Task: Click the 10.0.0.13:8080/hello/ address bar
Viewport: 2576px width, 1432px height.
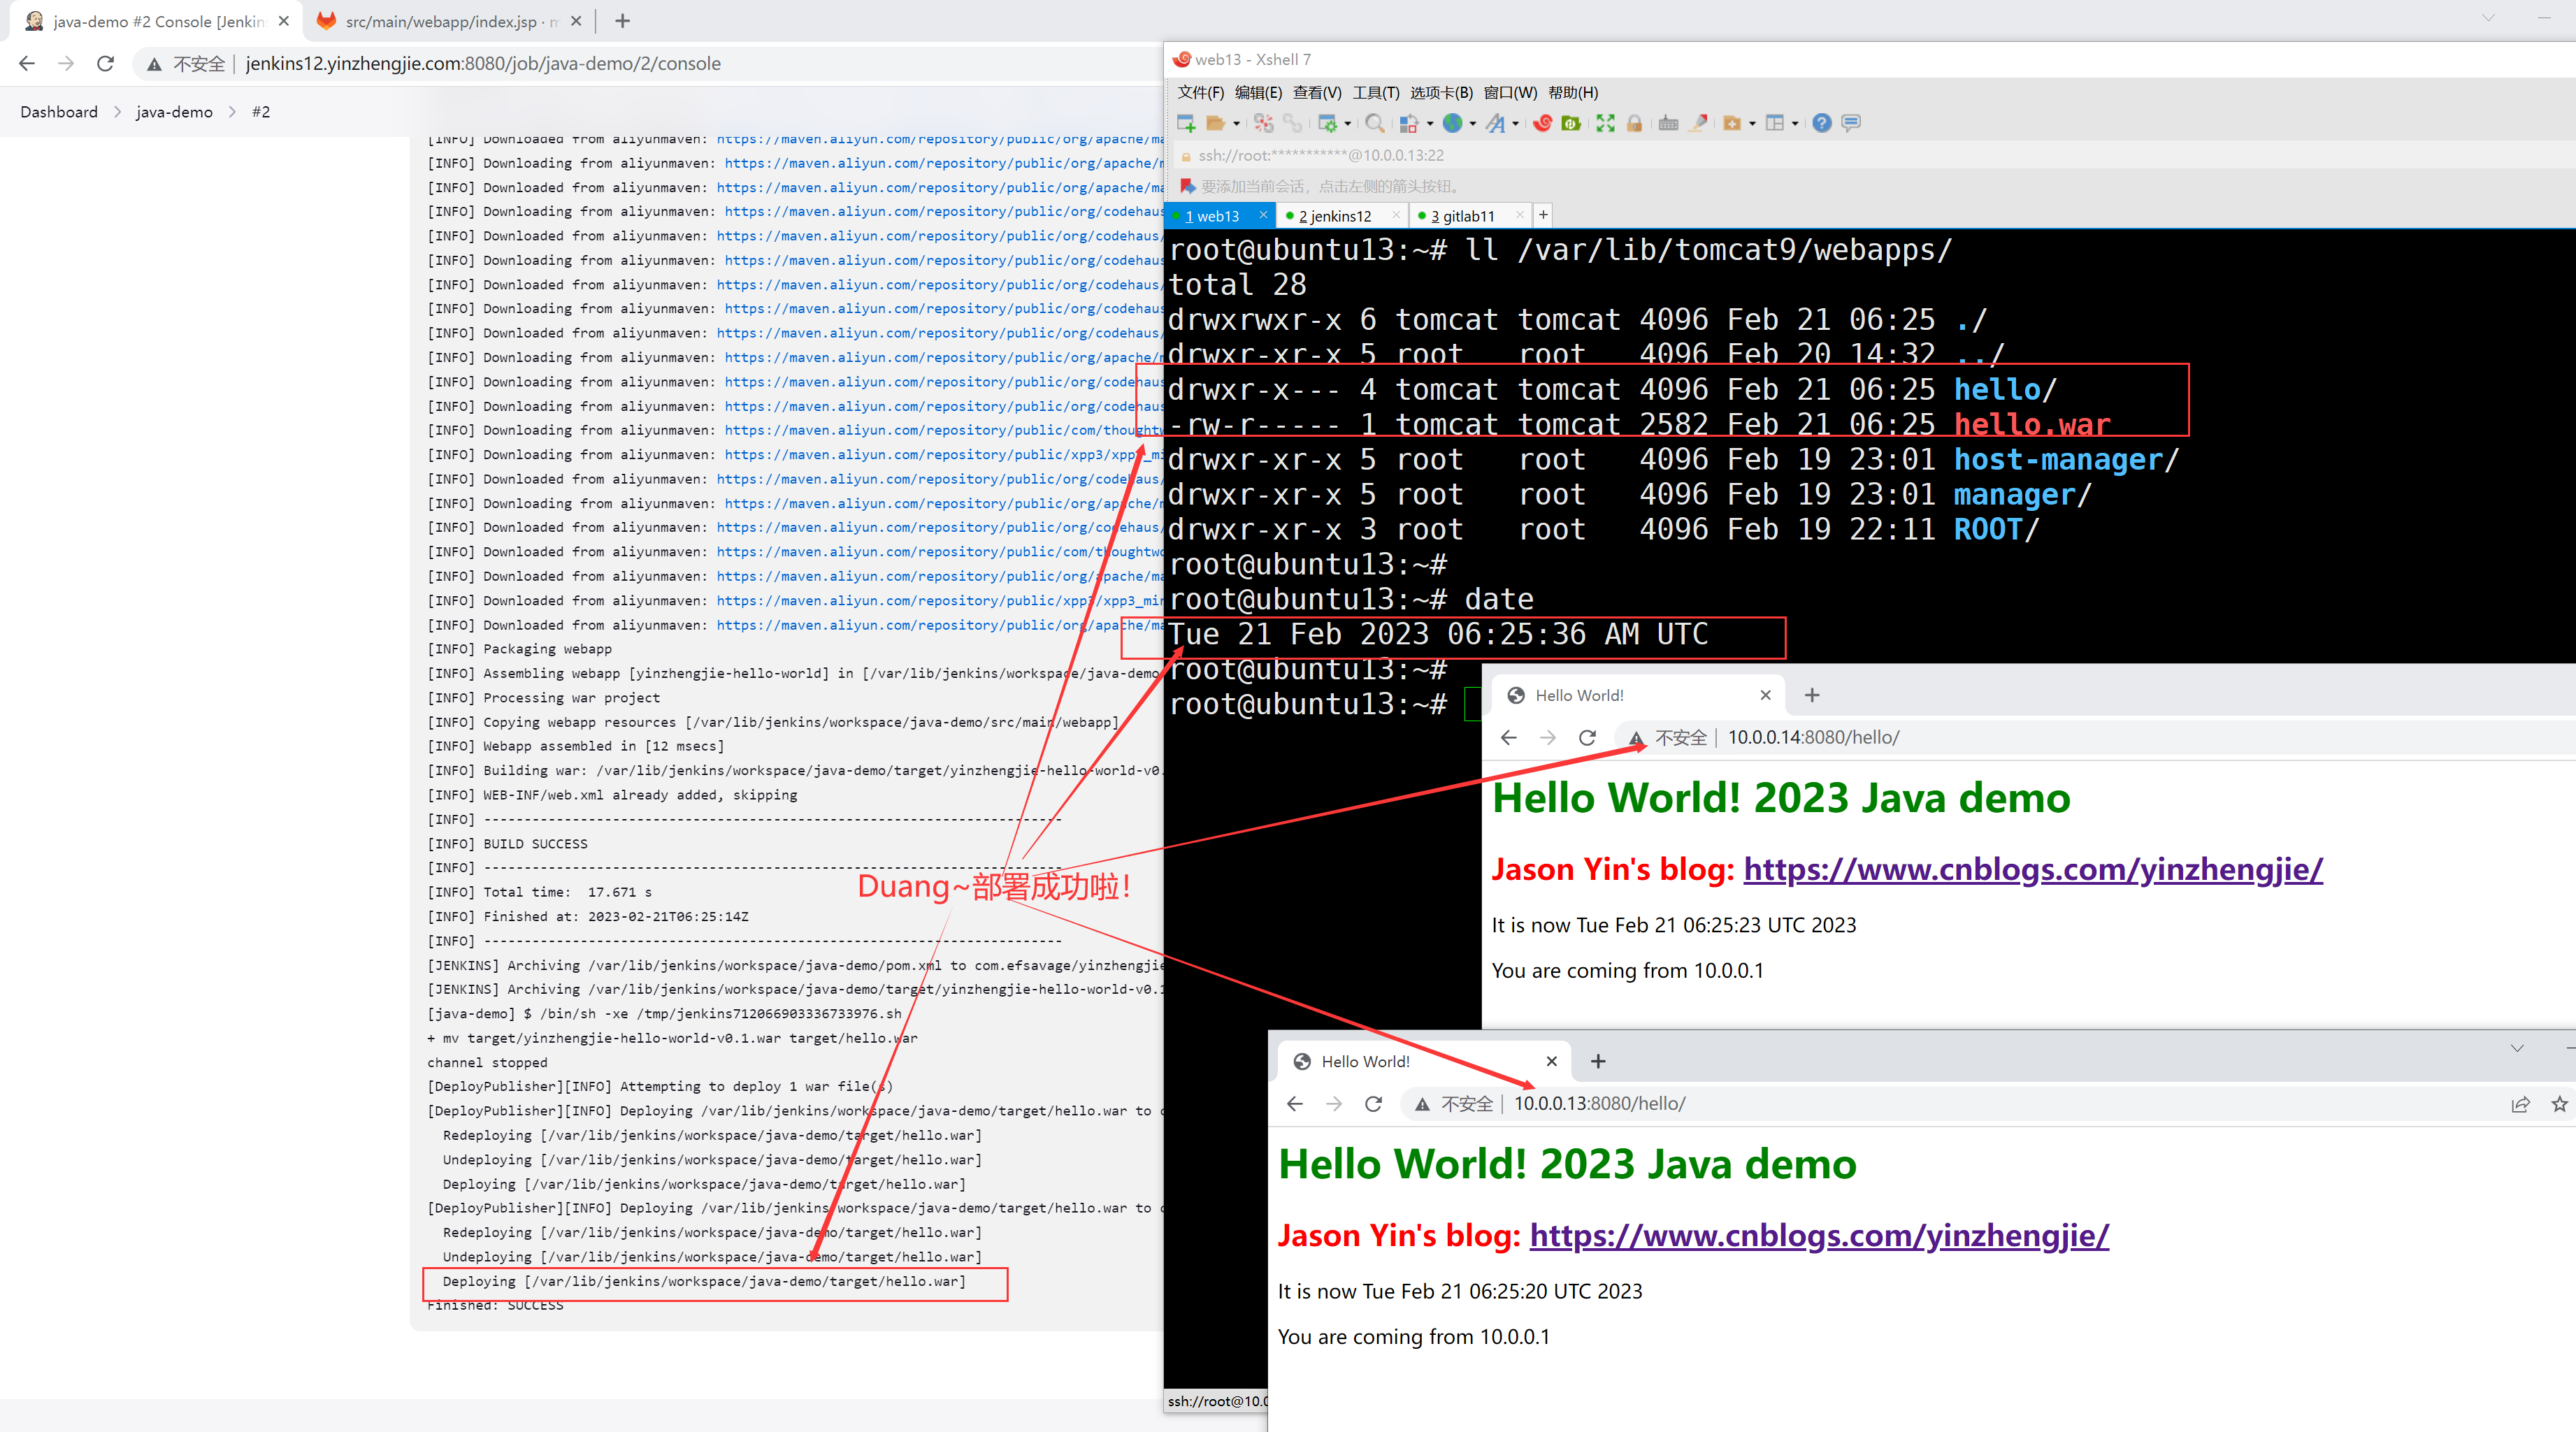Action: point(1599,1104)
